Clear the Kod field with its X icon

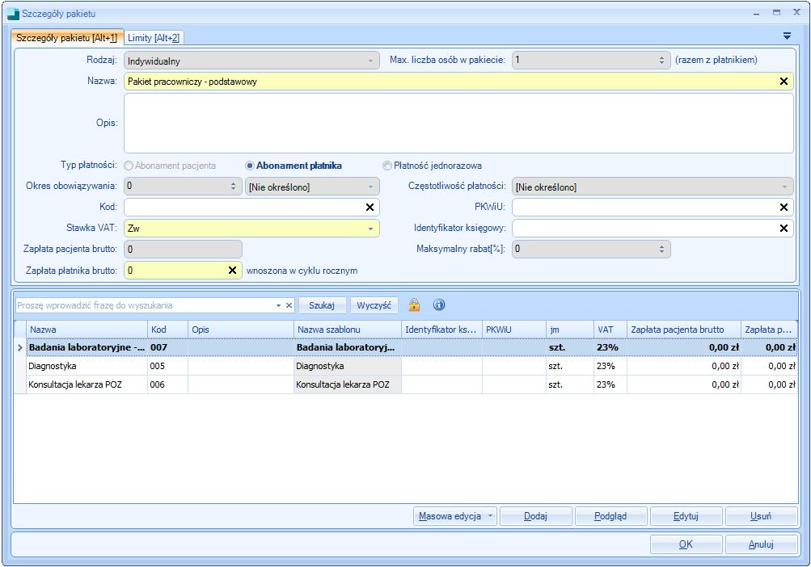pos(370,208)
